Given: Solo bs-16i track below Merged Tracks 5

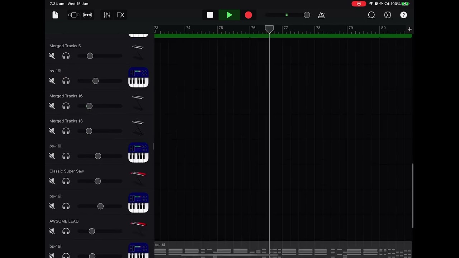Looking at the screenshot, I should (x=66, y=81).
